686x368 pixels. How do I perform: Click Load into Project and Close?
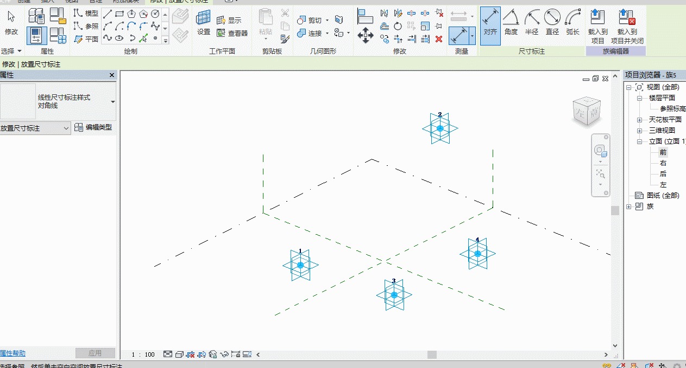(x=627, y=26)
